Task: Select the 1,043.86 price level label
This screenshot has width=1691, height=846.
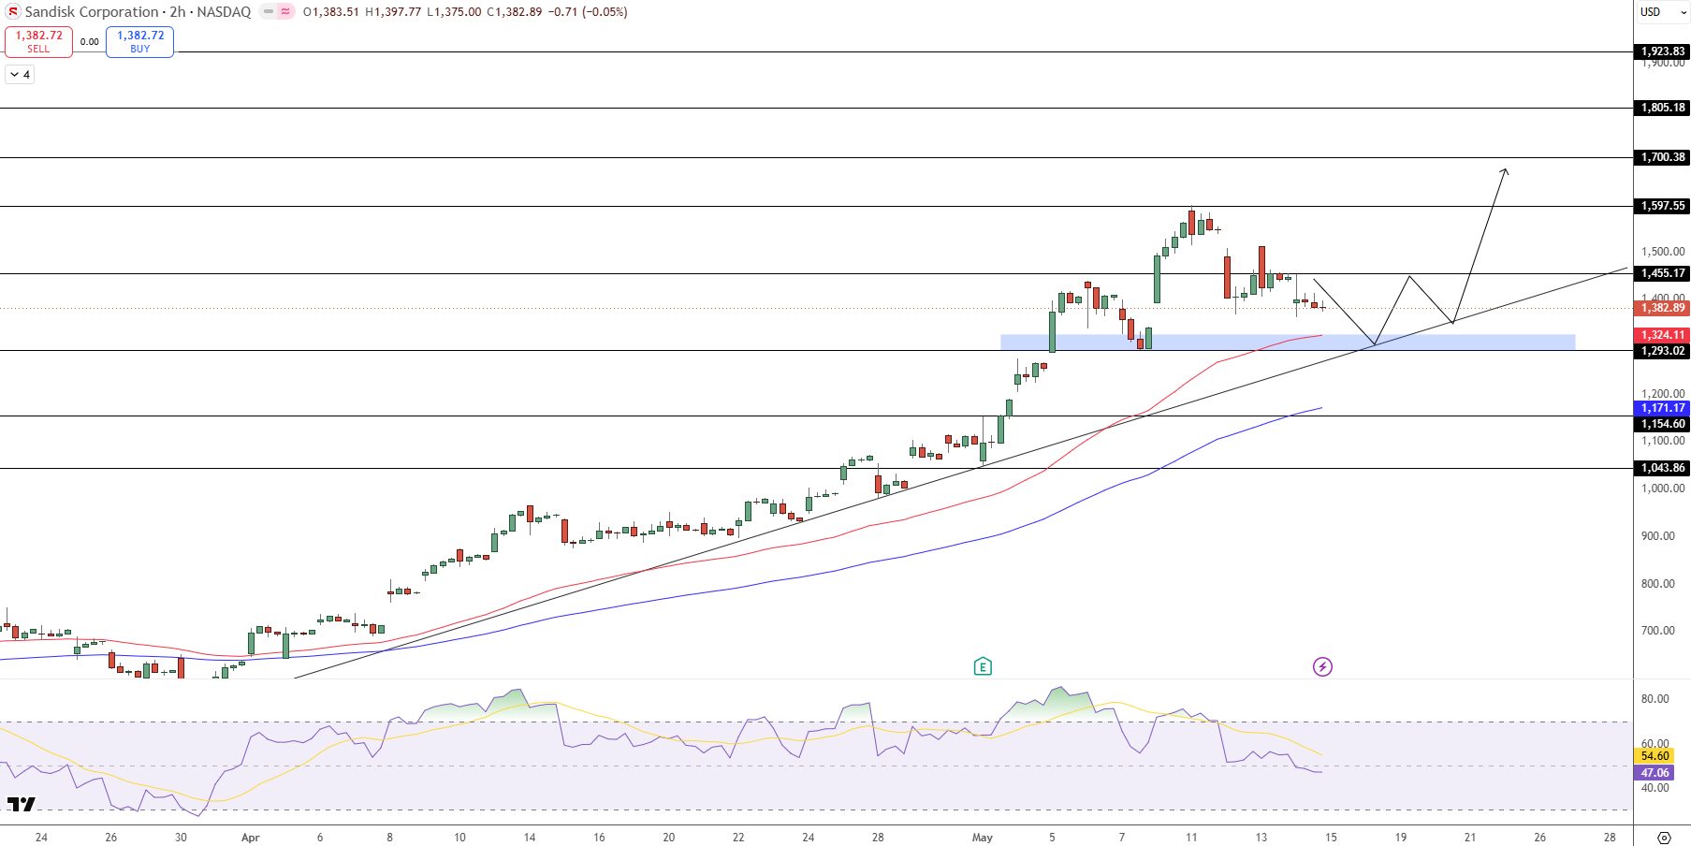Action: tap(1662, 468)
